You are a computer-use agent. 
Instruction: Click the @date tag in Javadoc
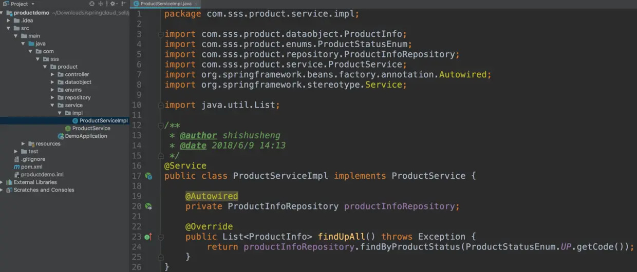(x=193, y=145)
